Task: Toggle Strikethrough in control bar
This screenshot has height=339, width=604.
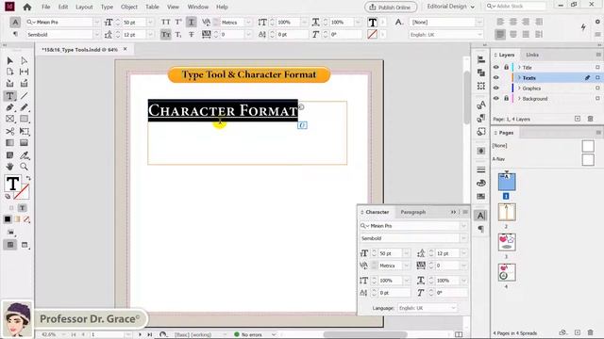Action: (x=191, y=35)
